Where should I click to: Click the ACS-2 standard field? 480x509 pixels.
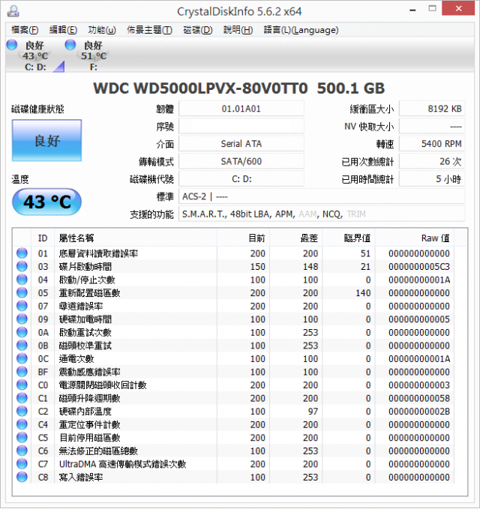[322, 196]
